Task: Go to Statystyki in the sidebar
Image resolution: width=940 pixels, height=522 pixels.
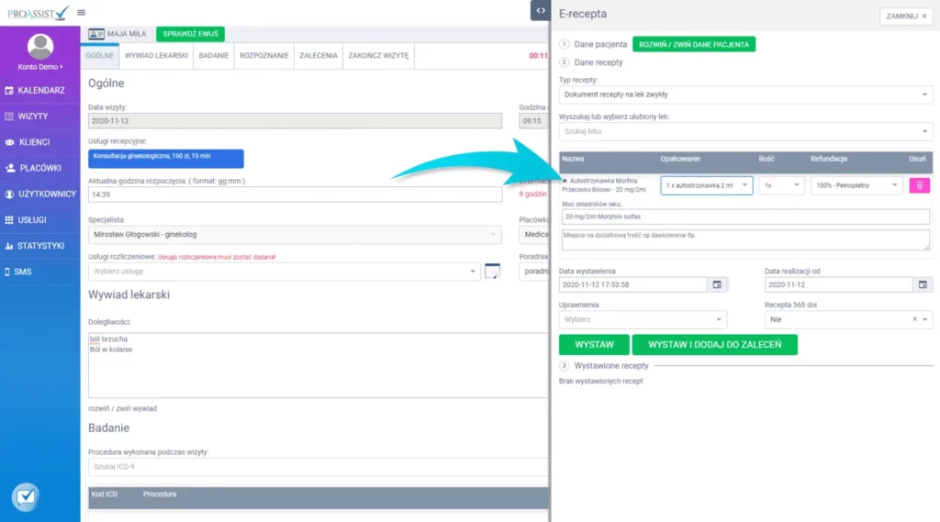Action: (x=39, y=246)
